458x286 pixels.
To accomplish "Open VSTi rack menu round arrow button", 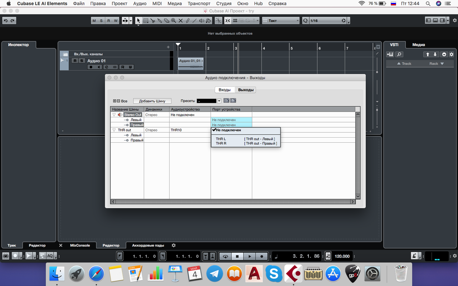I will [444, 54].
